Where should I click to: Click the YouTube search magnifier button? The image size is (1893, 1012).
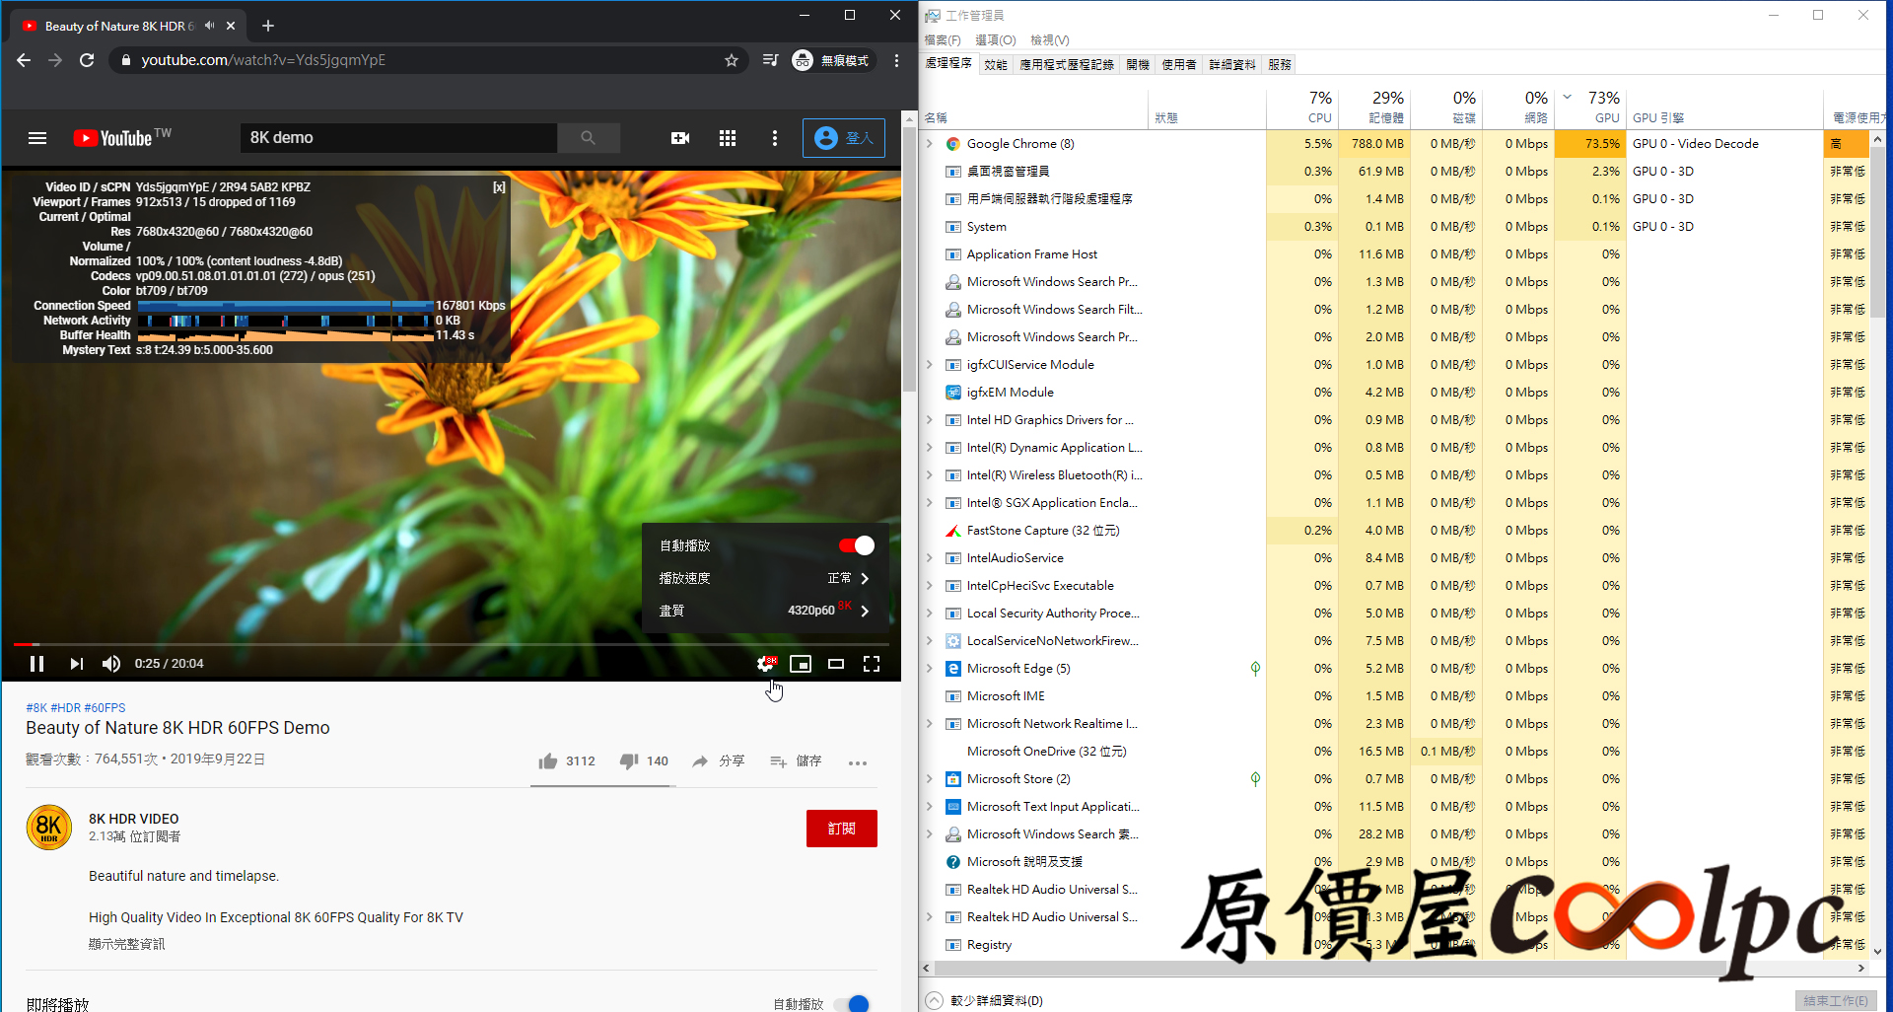tap(589, 138)
